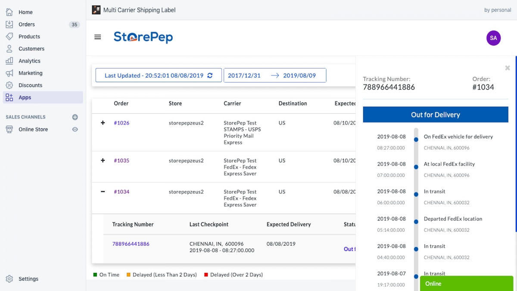Click the Multi Carrier Shipping Label app icon
This screenshot has height=291, width=517.
point(96,10)
